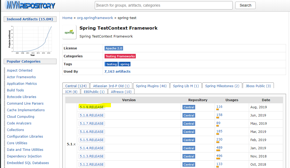Click Central badge for 5.1.6.RELEASE
The width and height of the screenshot is (290, 168).
[189, 132]
